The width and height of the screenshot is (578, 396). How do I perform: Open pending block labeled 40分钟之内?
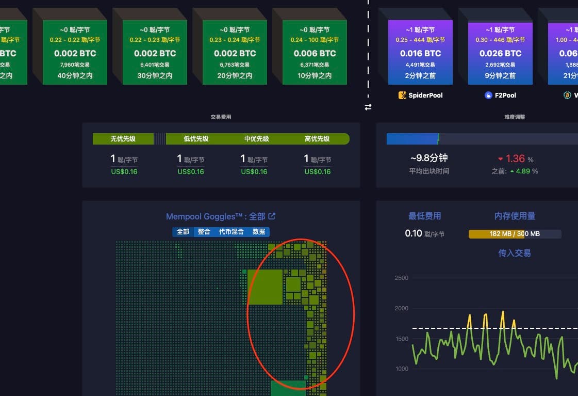tap(75, 52)
